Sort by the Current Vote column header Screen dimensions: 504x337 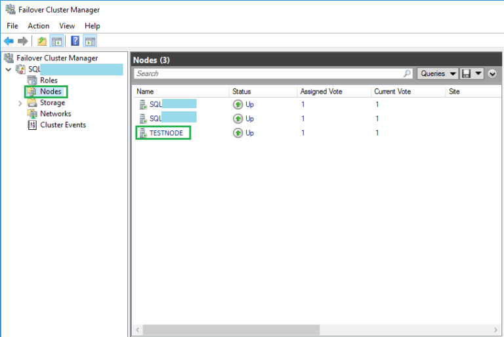point(408,92)
